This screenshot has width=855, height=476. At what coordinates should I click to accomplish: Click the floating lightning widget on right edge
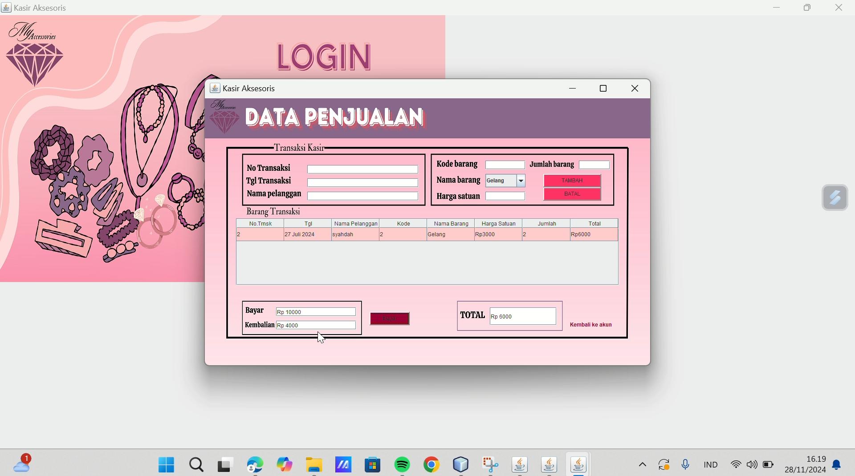pyautogui.click(x=835, y=198)
